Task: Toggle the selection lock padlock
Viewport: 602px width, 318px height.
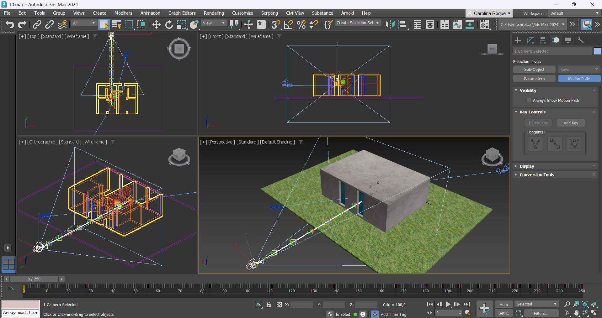Action: pos(269,305)
